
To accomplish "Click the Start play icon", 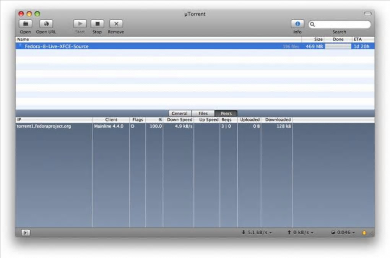I will 80,24.
